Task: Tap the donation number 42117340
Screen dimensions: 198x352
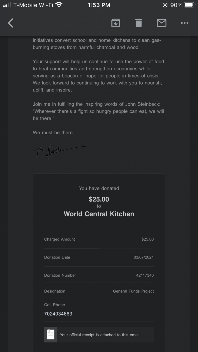Action: pyautogui.click(x=145, y=275)
